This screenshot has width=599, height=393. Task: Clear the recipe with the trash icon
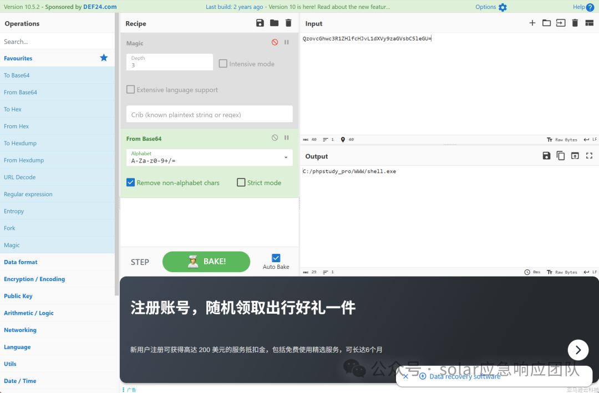288,23
